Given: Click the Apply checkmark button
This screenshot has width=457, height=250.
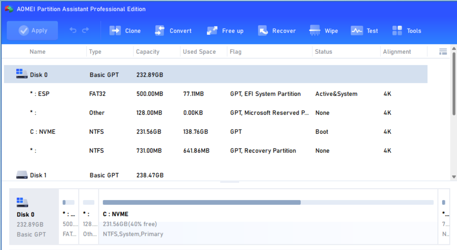Looking at the screenshot, I should 33,31.
